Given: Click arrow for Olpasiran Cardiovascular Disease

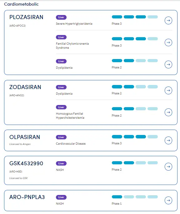Looking at the screenshot, I should point(168,140).
